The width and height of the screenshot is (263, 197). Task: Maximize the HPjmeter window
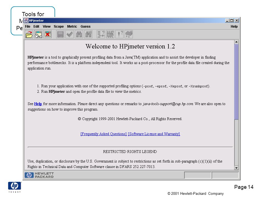232,21
